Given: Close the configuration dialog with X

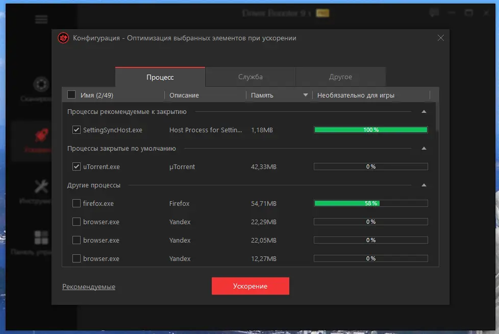Looking at the screenshot, I should coord(440,38).
